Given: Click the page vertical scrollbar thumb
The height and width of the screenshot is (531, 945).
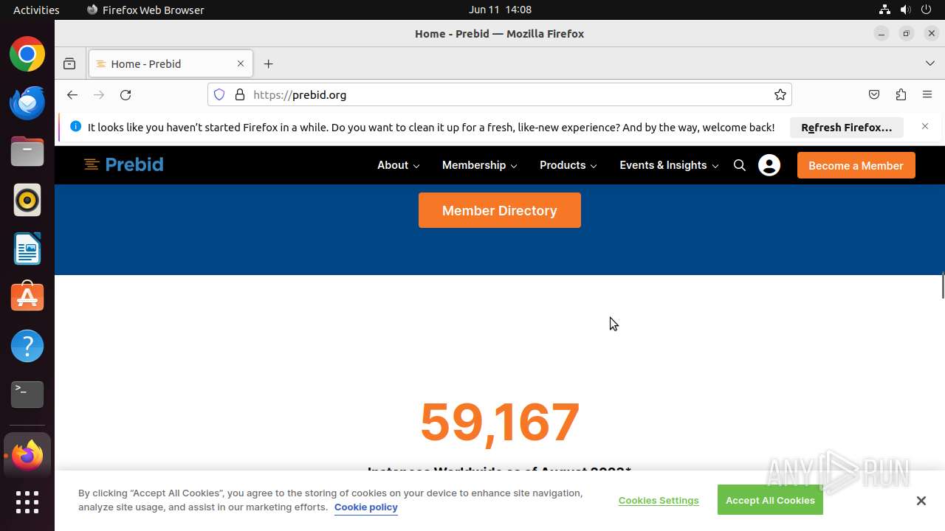Looking at the screenshot, I should pos(942,285).
